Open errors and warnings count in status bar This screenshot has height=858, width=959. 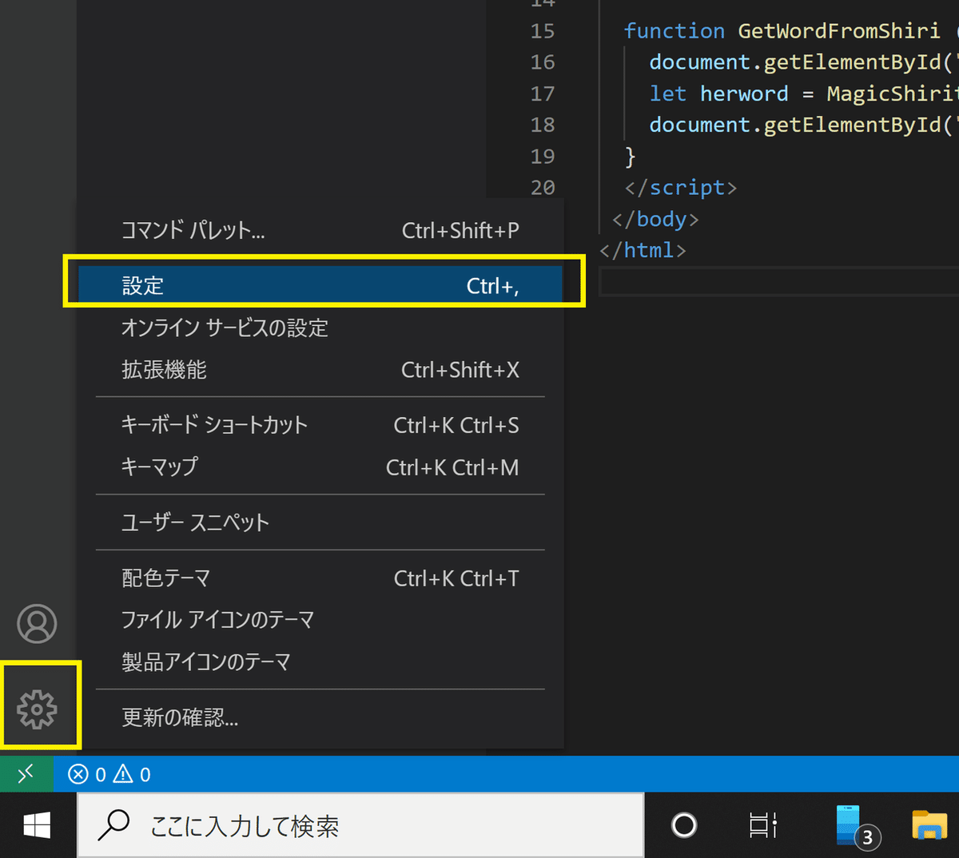(x=109, y=774)
